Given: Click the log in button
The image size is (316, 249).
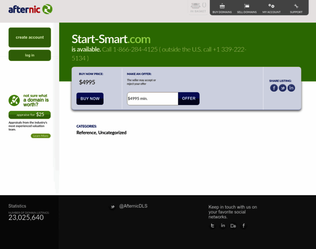Looking at the screenshot, I should tap(30, 55).
